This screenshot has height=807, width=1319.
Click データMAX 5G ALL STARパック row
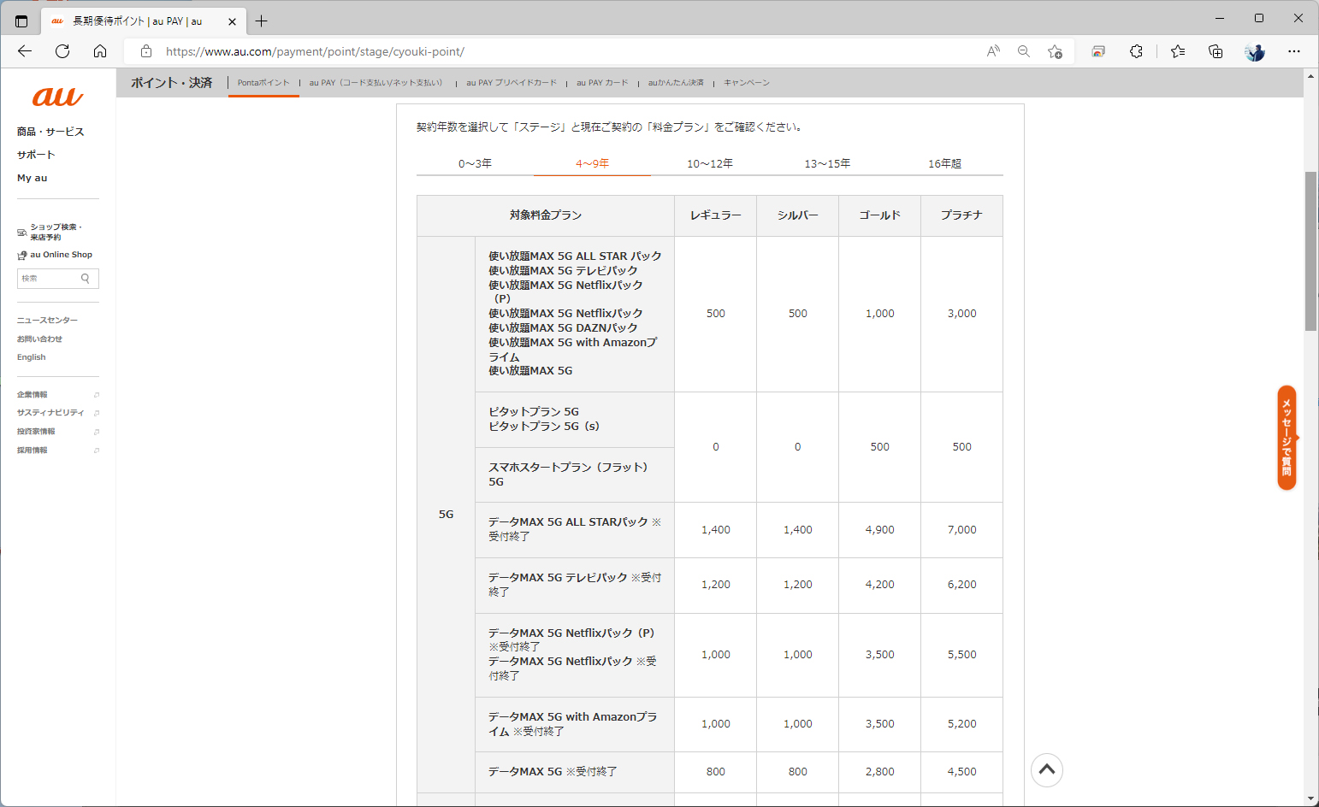[575, 530]
